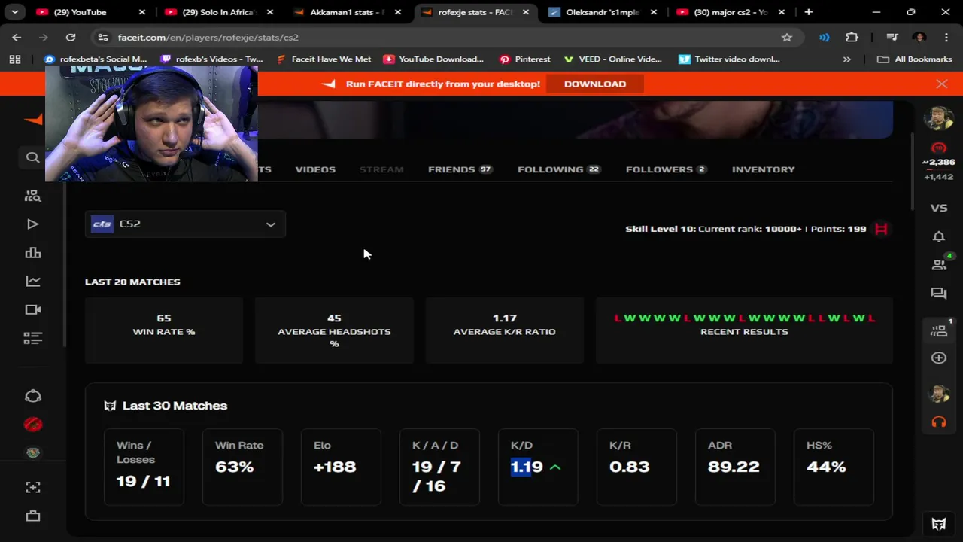The width and height of the screenshot is (963, 542).
Task: Click the red Elo skill level icon
Action: pyautogui.click(x=938, y=148)
